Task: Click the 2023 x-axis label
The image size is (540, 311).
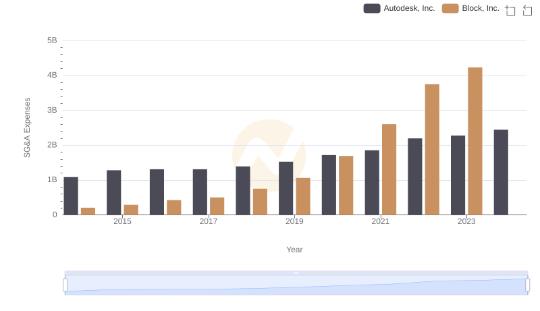Action: (x=466, y=221)
